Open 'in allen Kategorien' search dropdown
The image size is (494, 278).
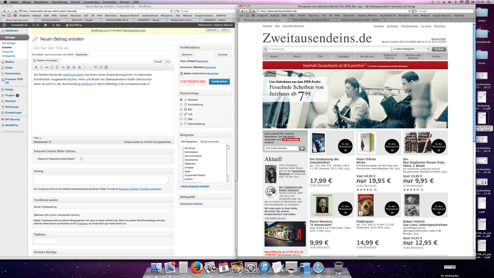tap(411, 49)
